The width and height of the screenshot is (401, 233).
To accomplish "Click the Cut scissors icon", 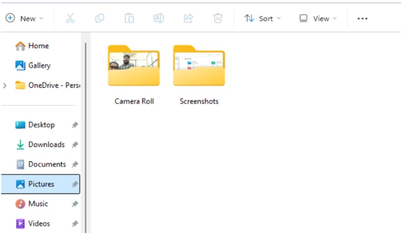I will (x=70, y=18).
